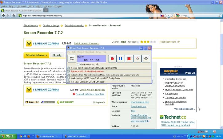Expand the Video Settings section
This screenshot has width=223, height=139.
(68, 75)
